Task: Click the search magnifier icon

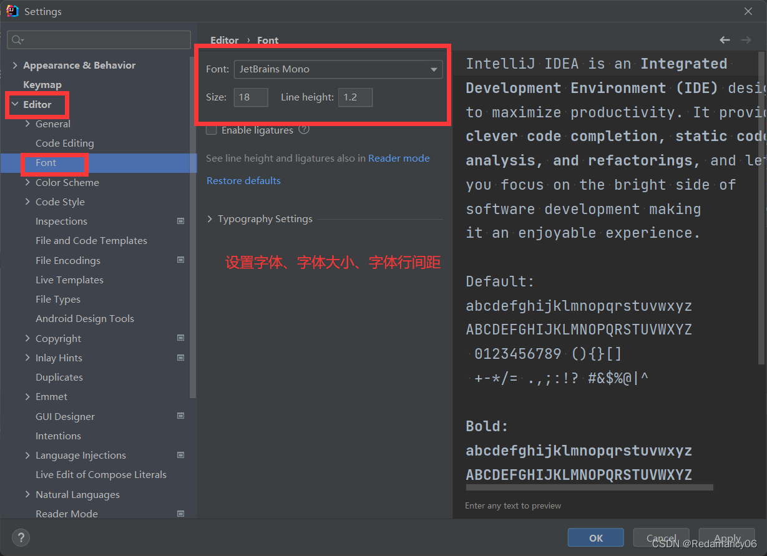Action: coord(17,40)
